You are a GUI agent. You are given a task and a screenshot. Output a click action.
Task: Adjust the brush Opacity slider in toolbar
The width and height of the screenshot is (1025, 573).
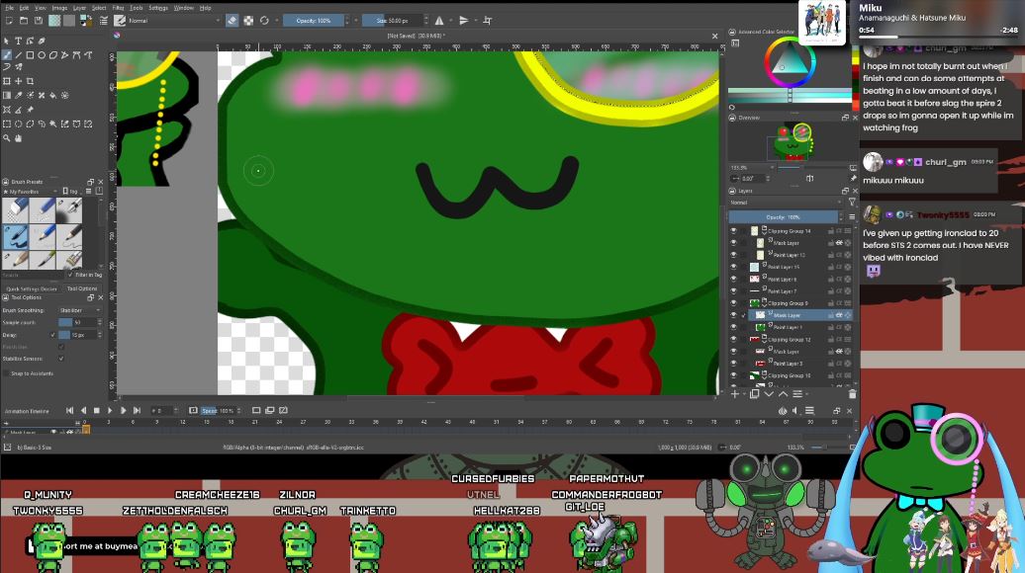313,21
